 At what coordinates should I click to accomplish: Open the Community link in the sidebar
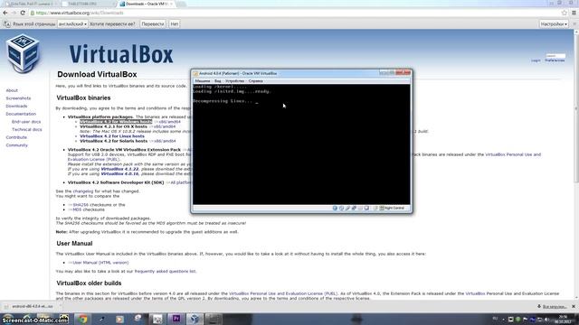16,145
